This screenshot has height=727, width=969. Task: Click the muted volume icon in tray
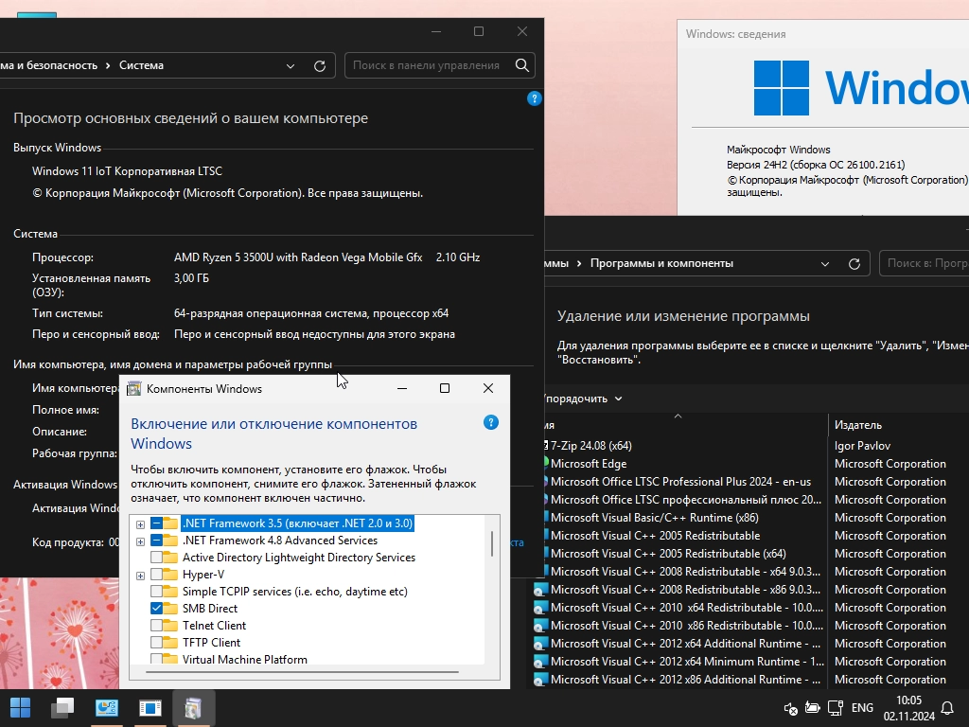[x=791, y=708]
